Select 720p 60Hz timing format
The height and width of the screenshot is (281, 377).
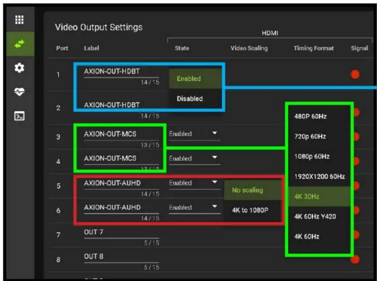[x=319, y=137]
